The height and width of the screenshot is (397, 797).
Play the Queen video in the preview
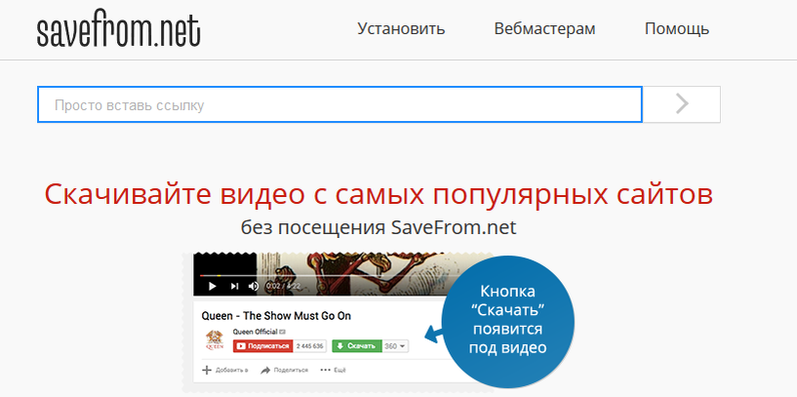click(x=213, y=286)
